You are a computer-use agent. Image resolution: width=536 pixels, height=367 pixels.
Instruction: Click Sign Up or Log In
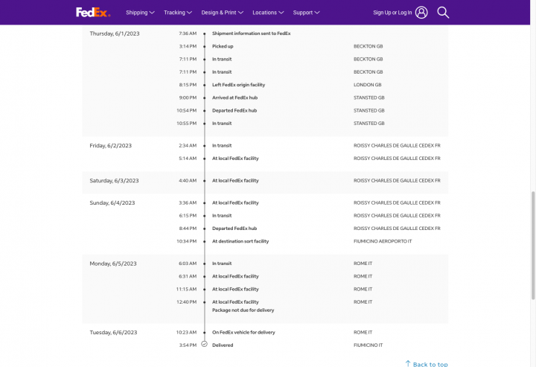coord(392,13)
